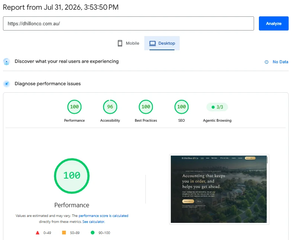
Task: Click the No Data info icon
Action: (x=266, y=62)
